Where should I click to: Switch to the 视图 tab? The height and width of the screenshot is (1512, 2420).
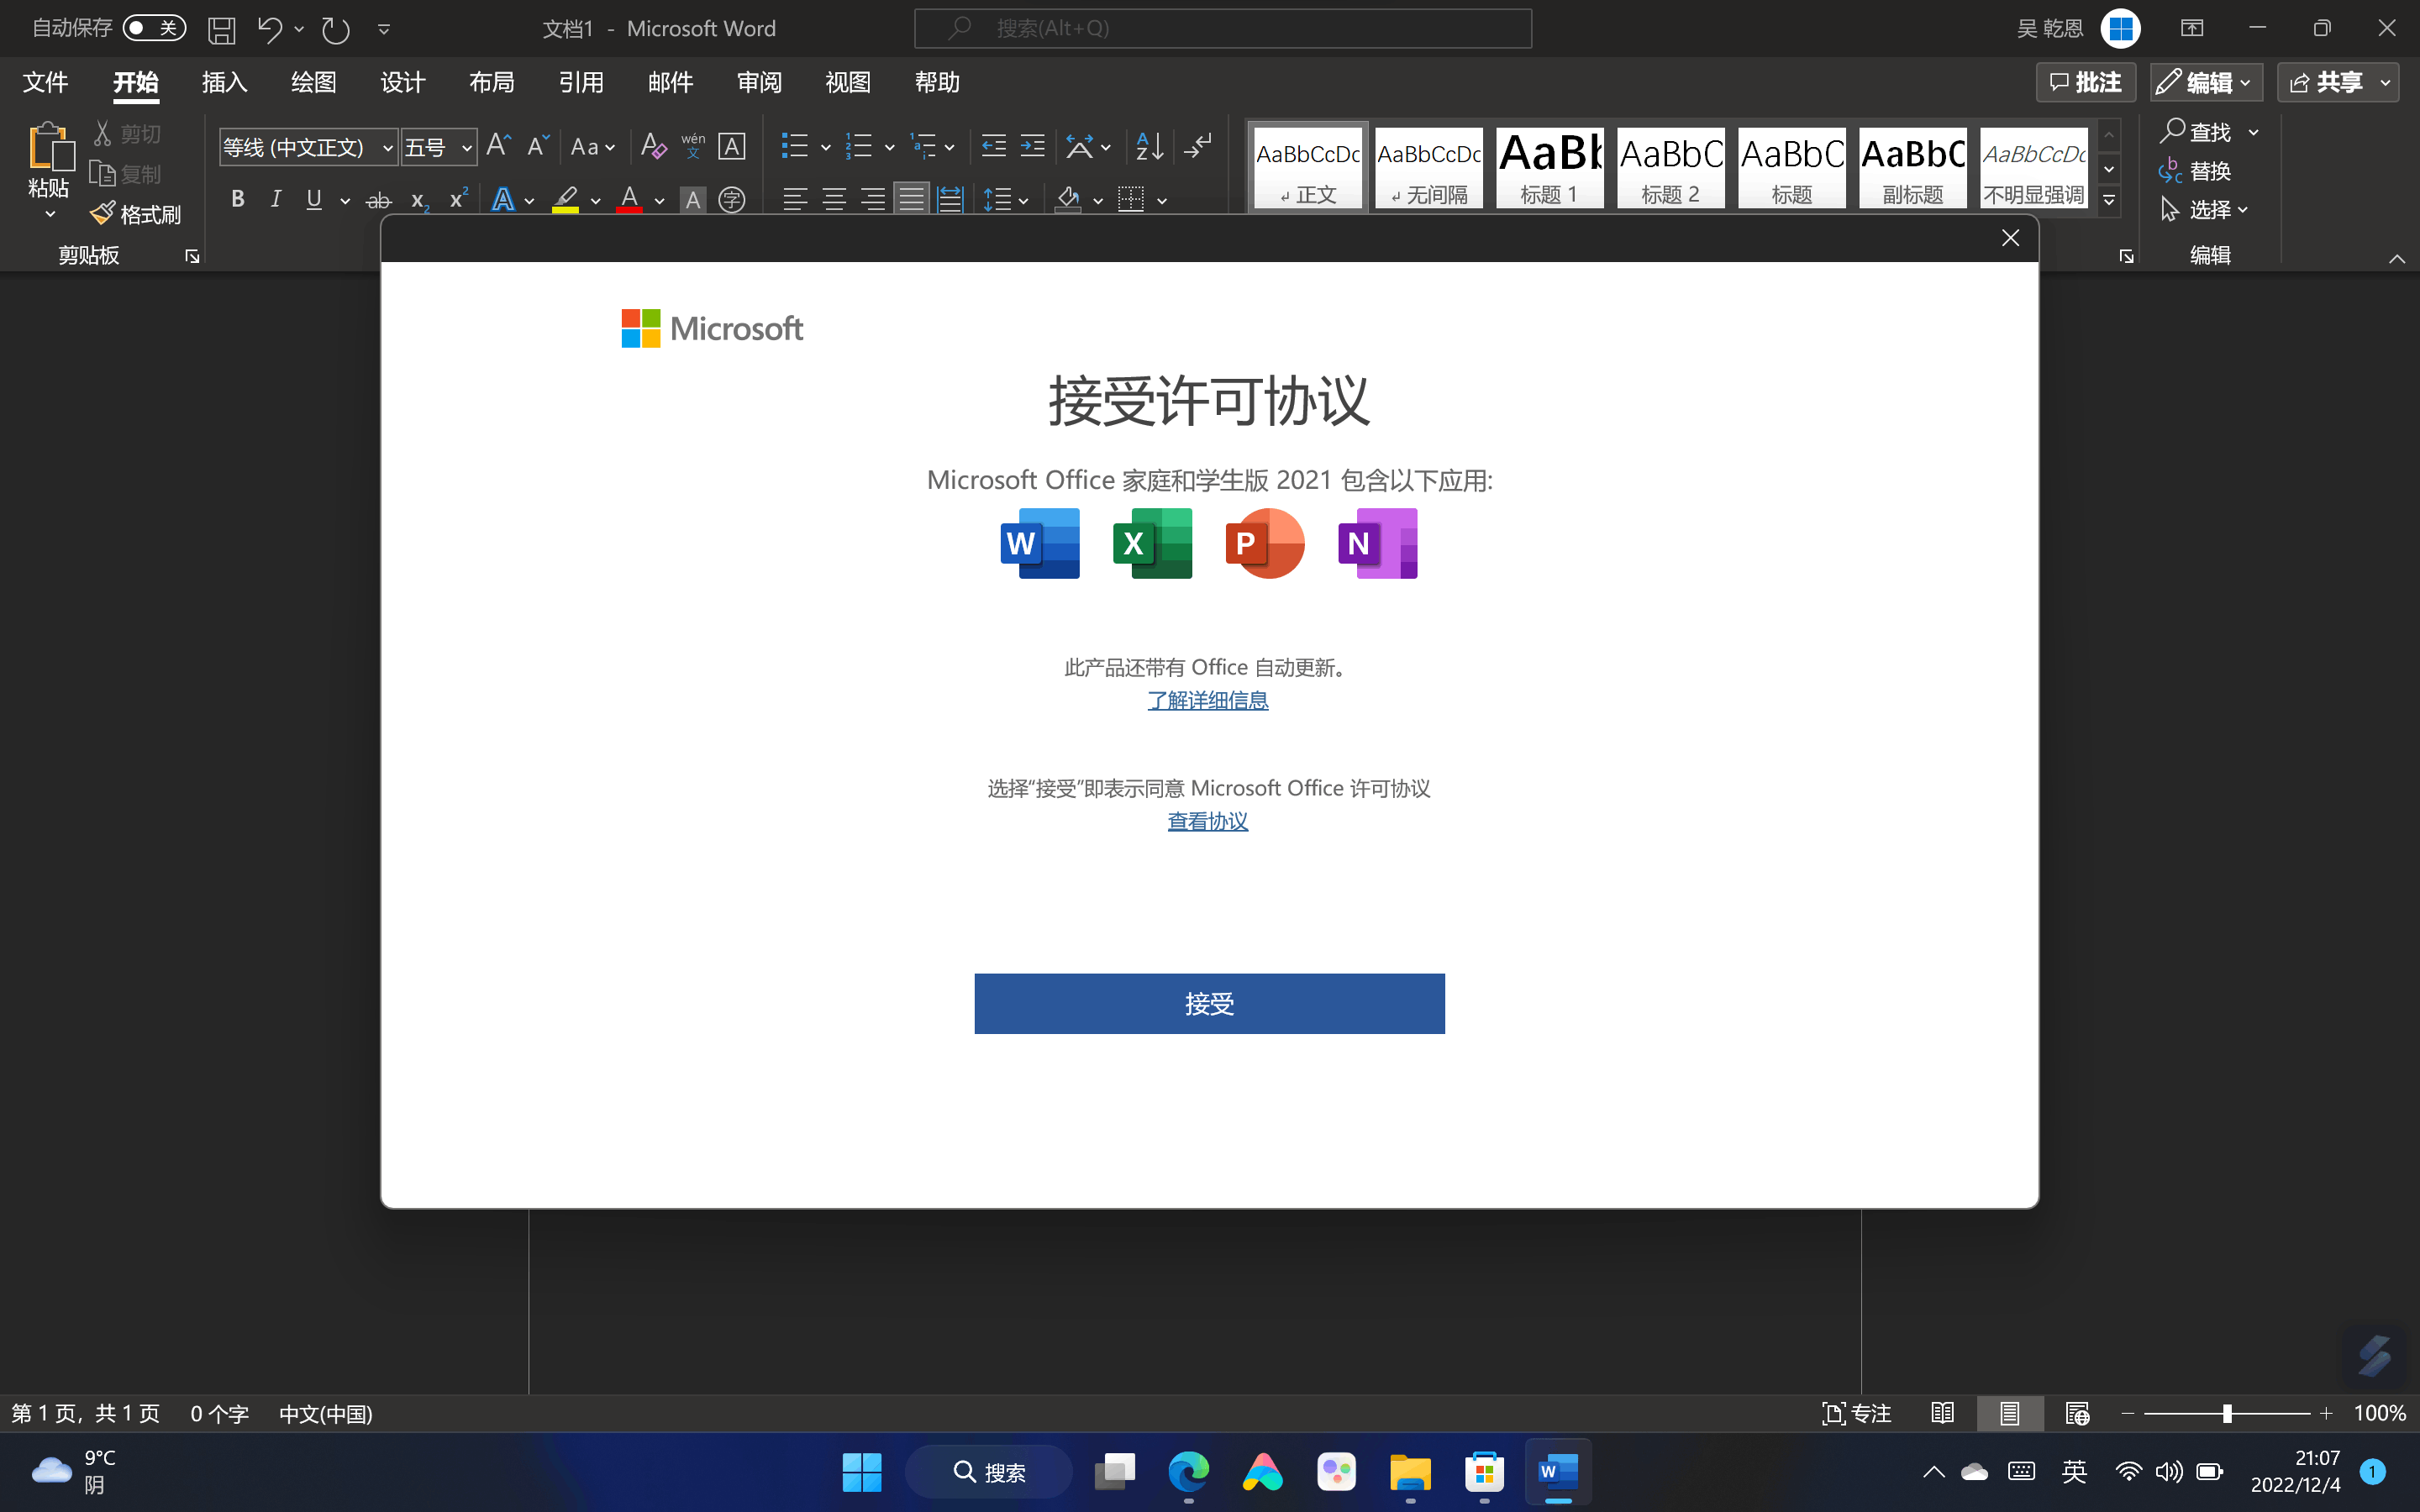[848, 82]
